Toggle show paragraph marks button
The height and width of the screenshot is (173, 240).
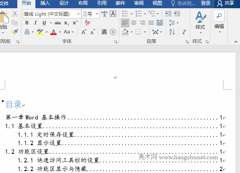[x=184, y=32]
